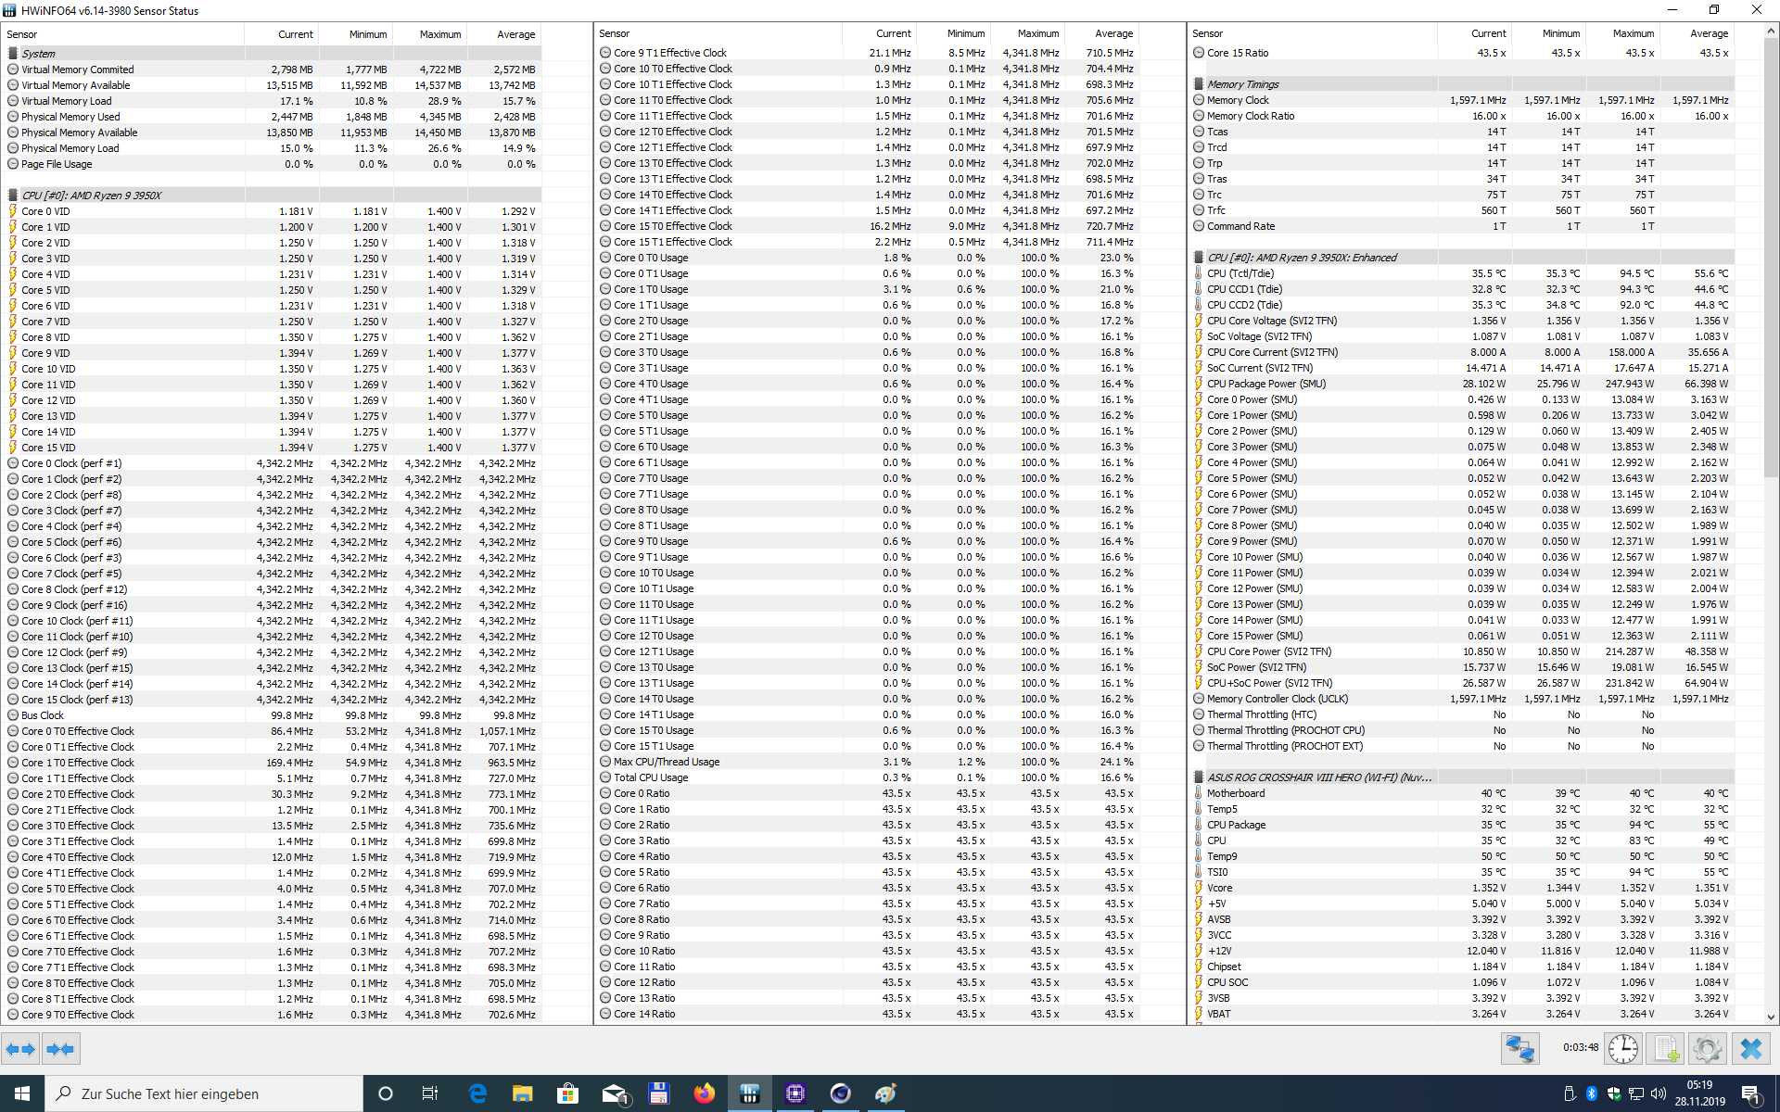Collapse CPU [#0]: AMD Ryzen 9 3950X group
This screenshot has height=1112, width=1780.
91,196
